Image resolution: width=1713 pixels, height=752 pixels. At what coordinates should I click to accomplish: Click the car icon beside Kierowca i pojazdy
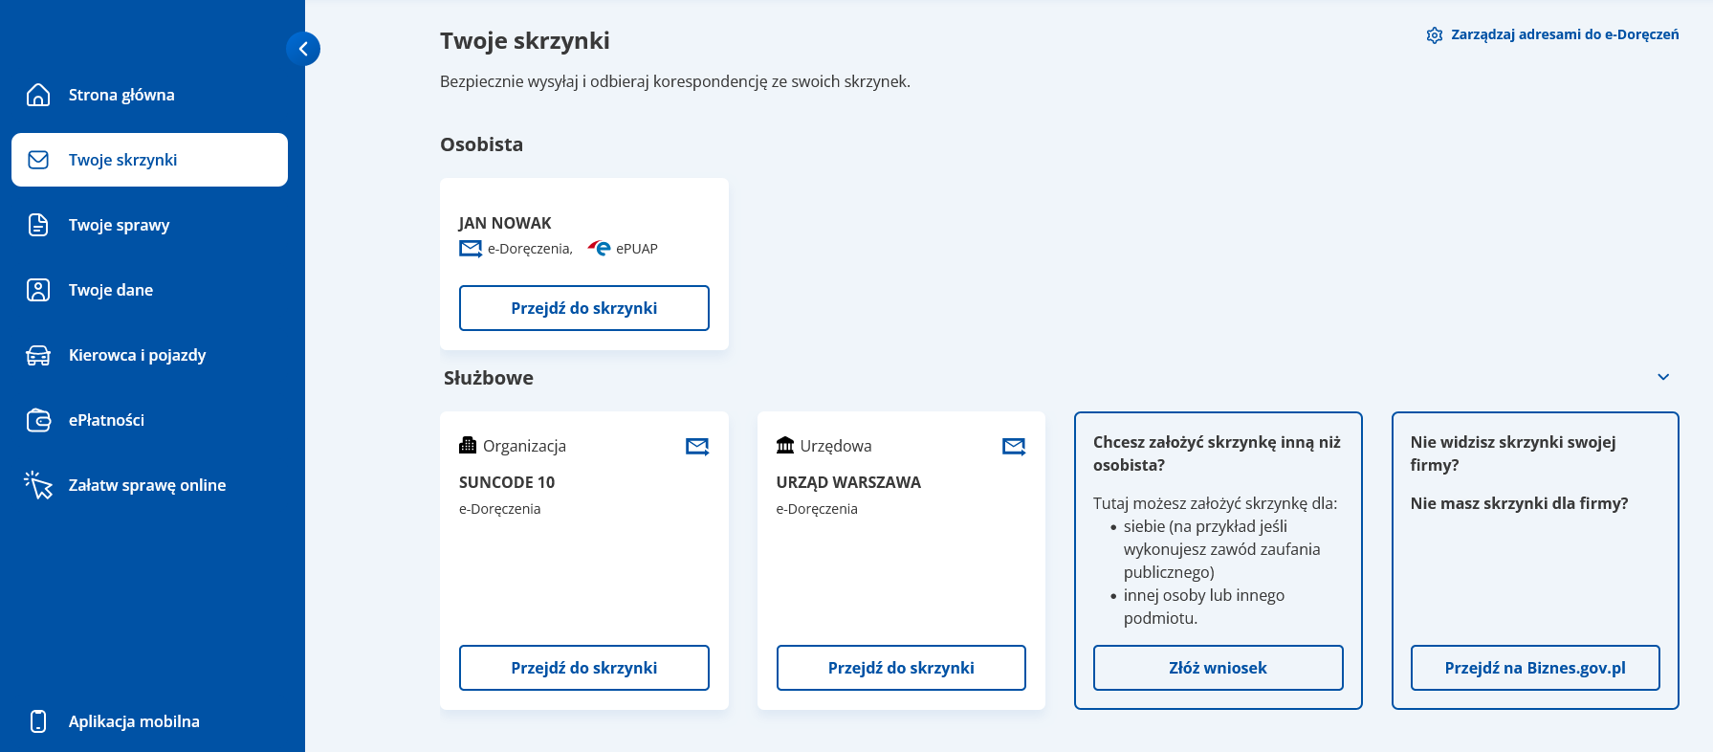[x=38, y=355]
